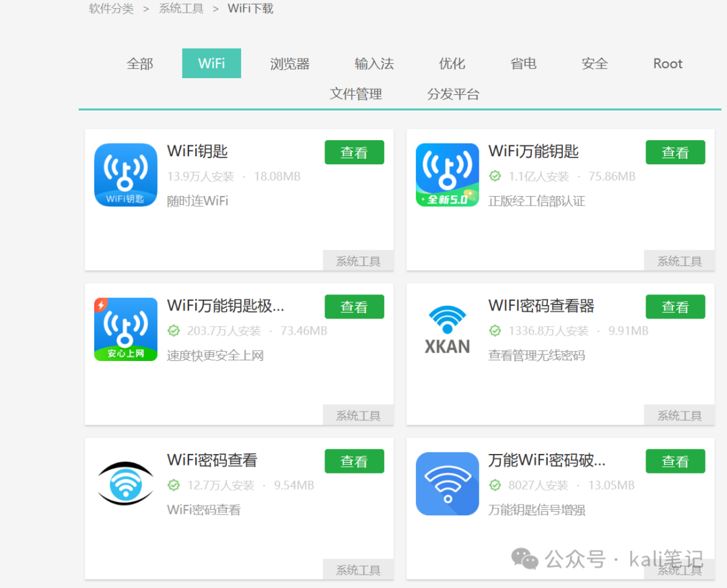Switch to the Root tab
The height and width of the screenshot is (588, 727).
click(x=668, y=63)
